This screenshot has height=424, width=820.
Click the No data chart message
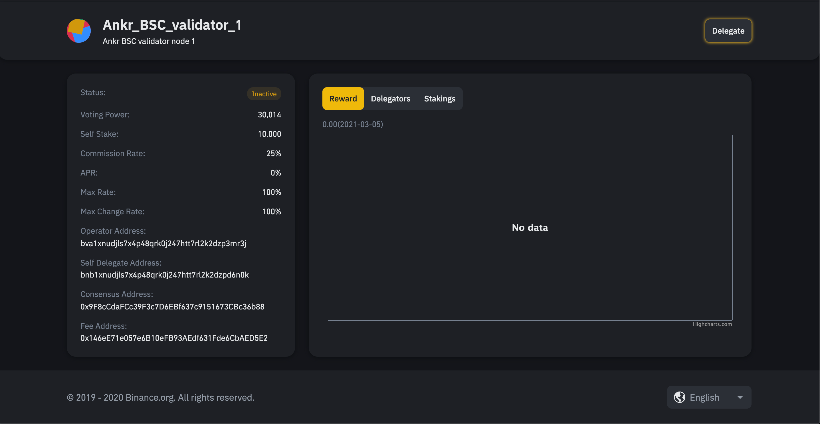tap(530, 228)
